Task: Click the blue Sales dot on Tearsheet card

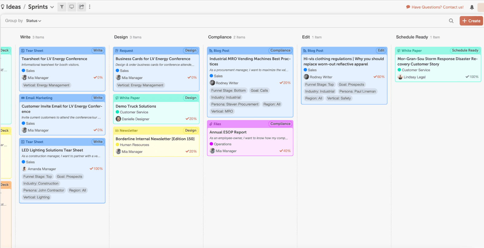Action: point(24,71)
